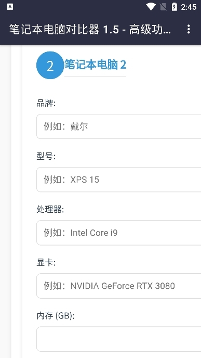Tap the battery charging status icon
This screenshot has width=201, height=358.
tap(175, 7)
